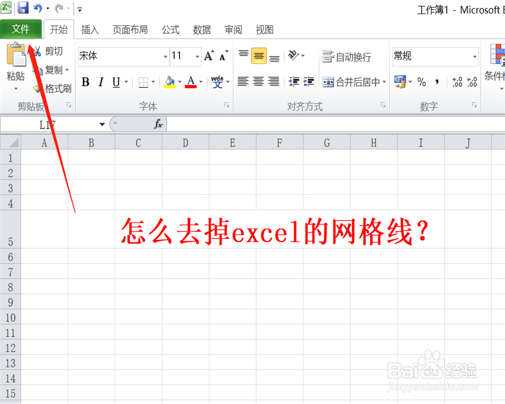Click the Decrease Font Size icon
The height and width of the screenshot is (404, 505).
224,56
